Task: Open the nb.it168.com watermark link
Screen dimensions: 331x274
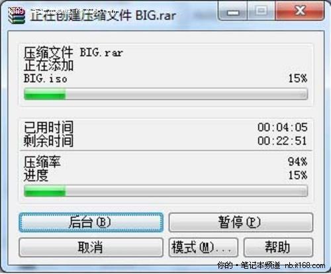Action: point(305,265)
